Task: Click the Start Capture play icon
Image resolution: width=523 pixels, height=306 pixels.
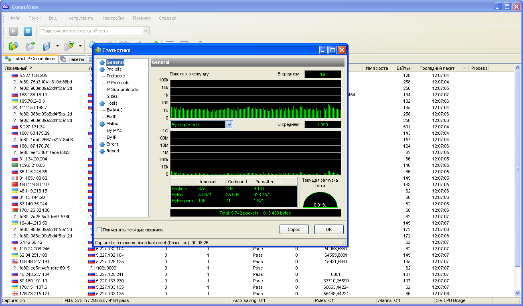Action: click(x=13, y=31)
